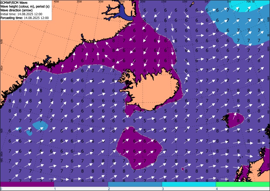
Task: Click the 'Forcasting time: 14.08.2025 12:00' line
Action: (x=25, y=18)
